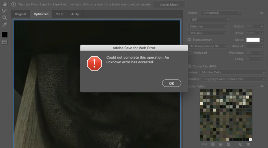This screenshot has height=148, width=268.
Task: Open the Preset dropdown
Action: pos(221,13)
